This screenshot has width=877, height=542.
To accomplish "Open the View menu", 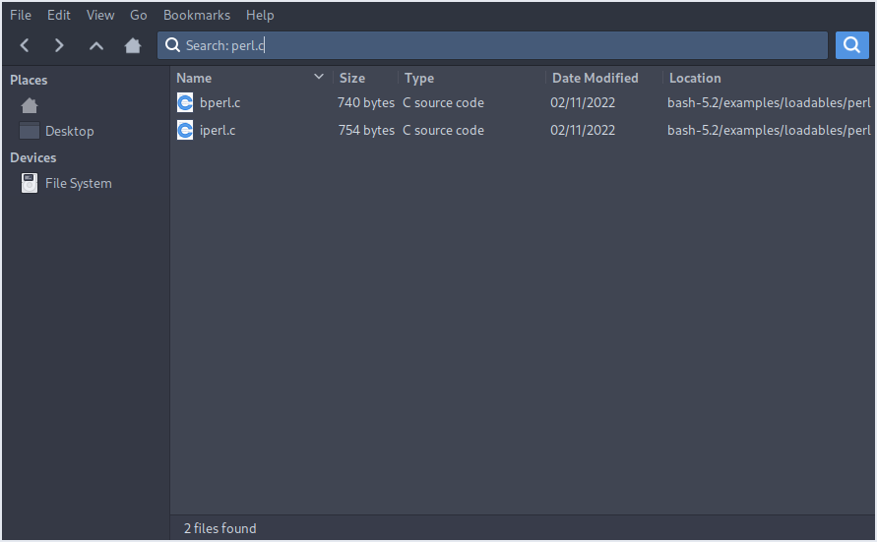I will pos(100,15).
